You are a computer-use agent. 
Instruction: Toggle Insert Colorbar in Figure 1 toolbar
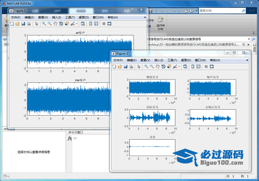click(x=91, y=24)
